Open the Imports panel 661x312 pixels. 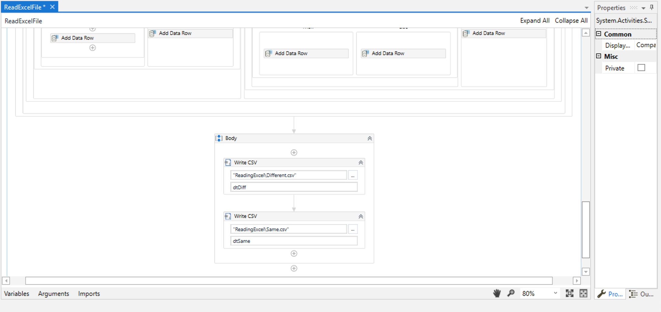tap(89, 293)
